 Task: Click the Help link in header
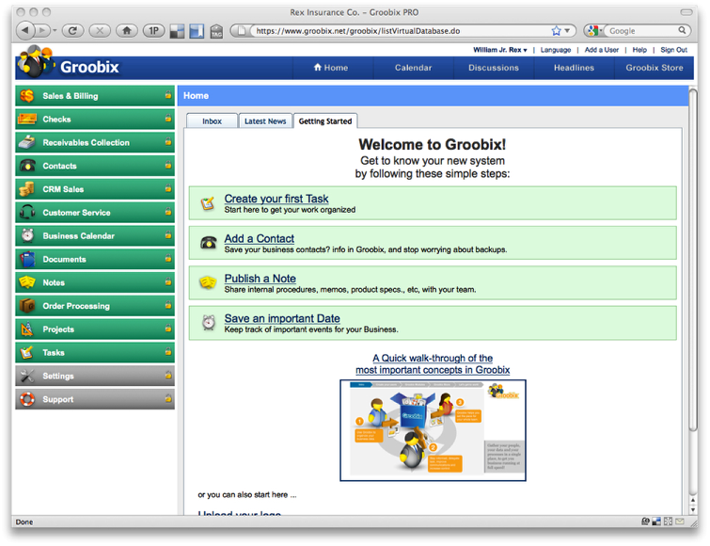639,50
